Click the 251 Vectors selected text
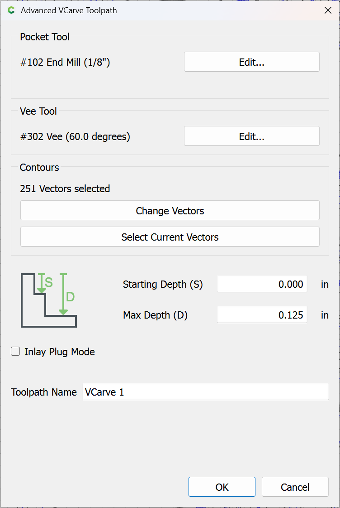 coord(65,189)
